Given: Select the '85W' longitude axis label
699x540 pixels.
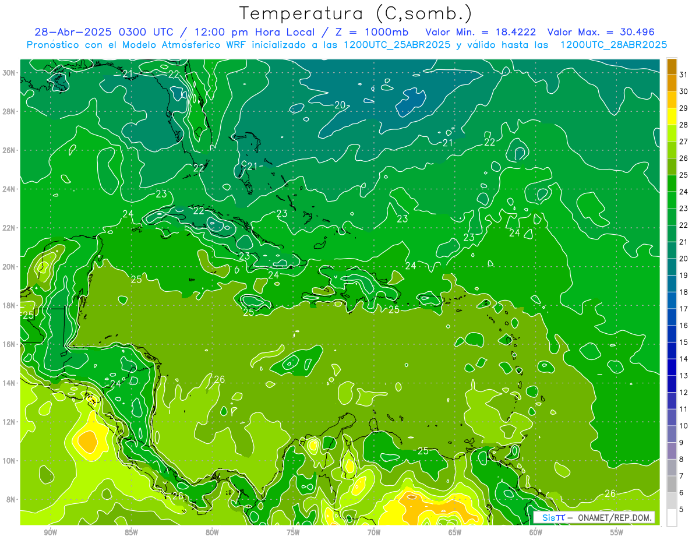Looking at the screenshot, I should coord(131,532).
